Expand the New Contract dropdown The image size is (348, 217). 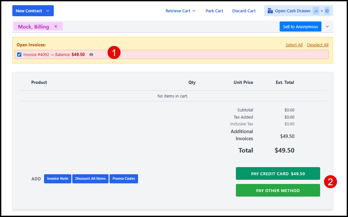click(48, 11)
